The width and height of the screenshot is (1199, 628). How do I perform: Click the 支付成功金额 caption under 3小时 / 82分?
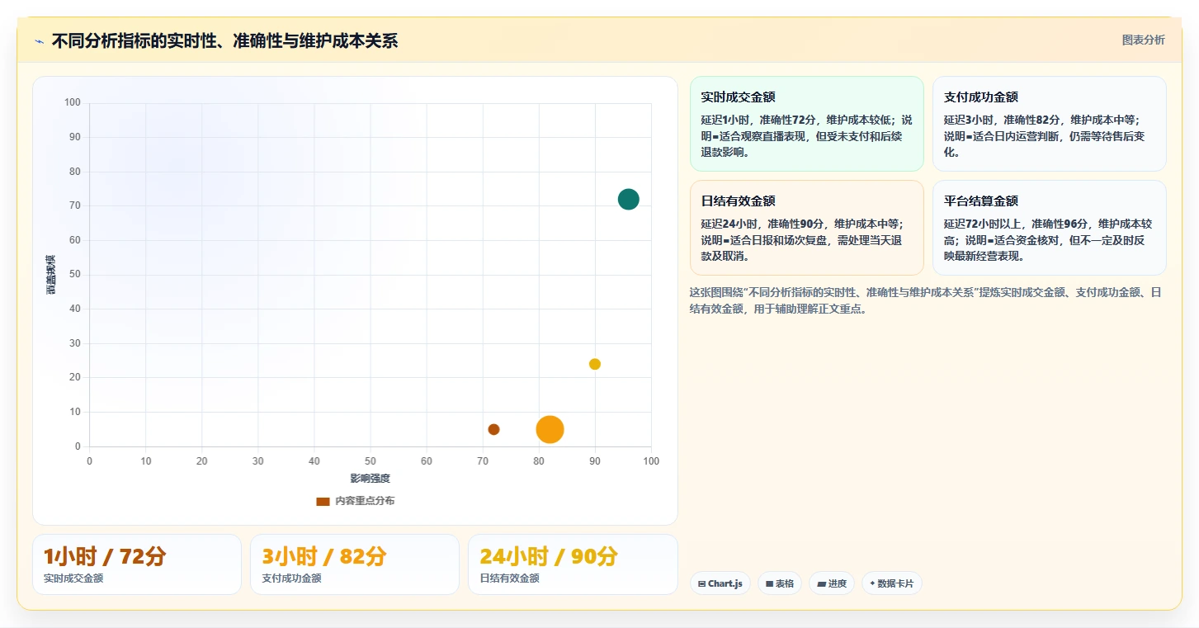point(291,578)
